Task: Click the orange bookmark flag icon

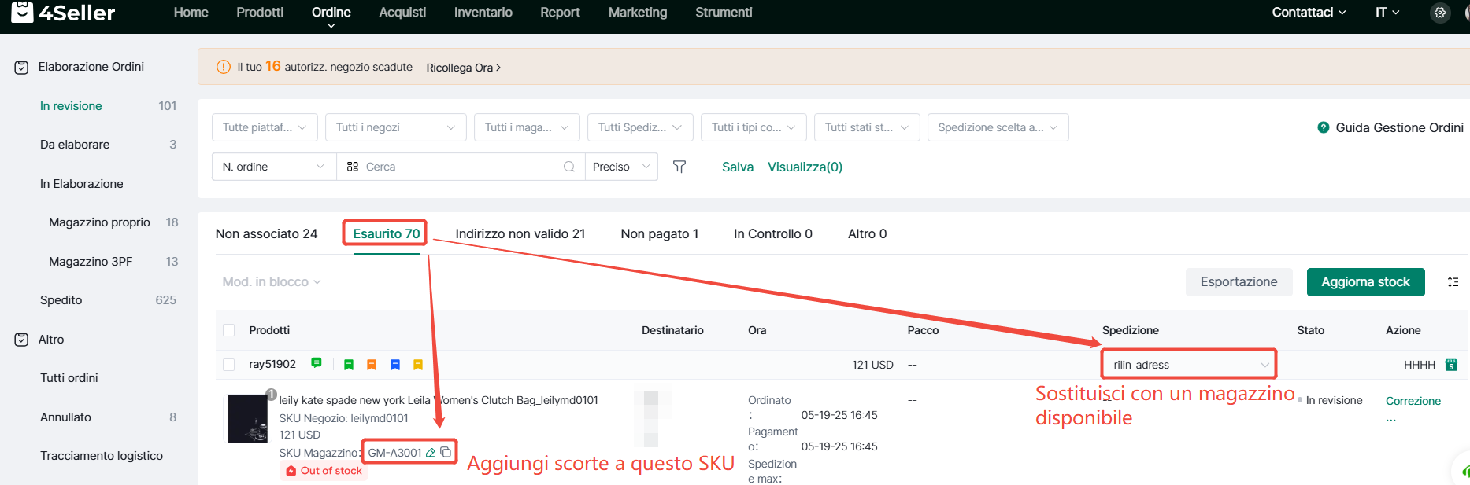Action: [x=372, y=365]
